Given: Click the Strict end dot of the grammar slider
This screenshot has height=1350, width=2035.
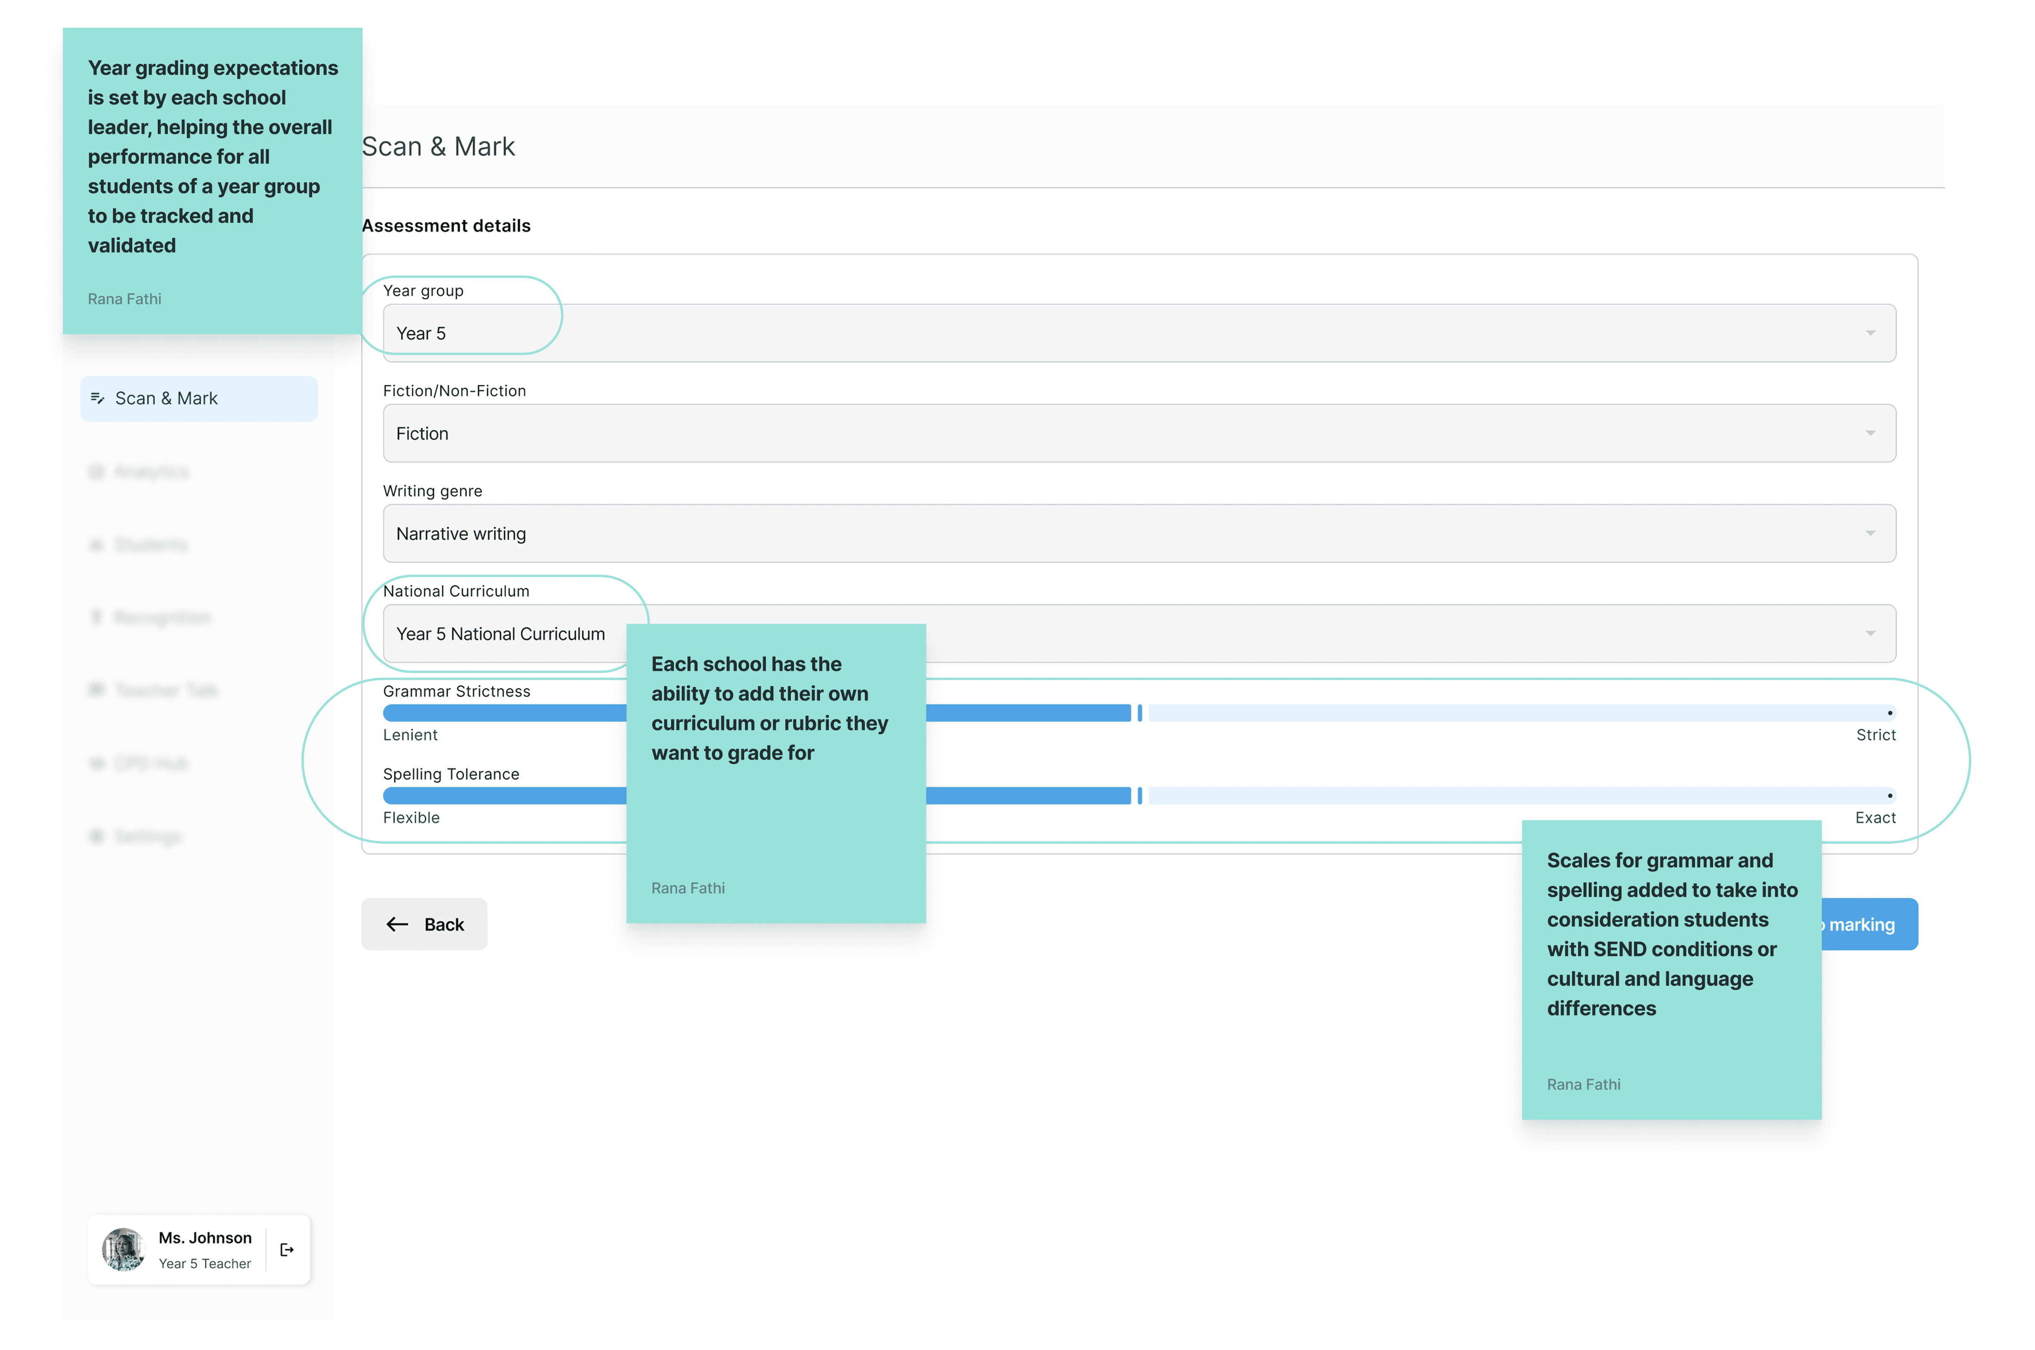Looking at the screenshot, I should coord(1889,713).
